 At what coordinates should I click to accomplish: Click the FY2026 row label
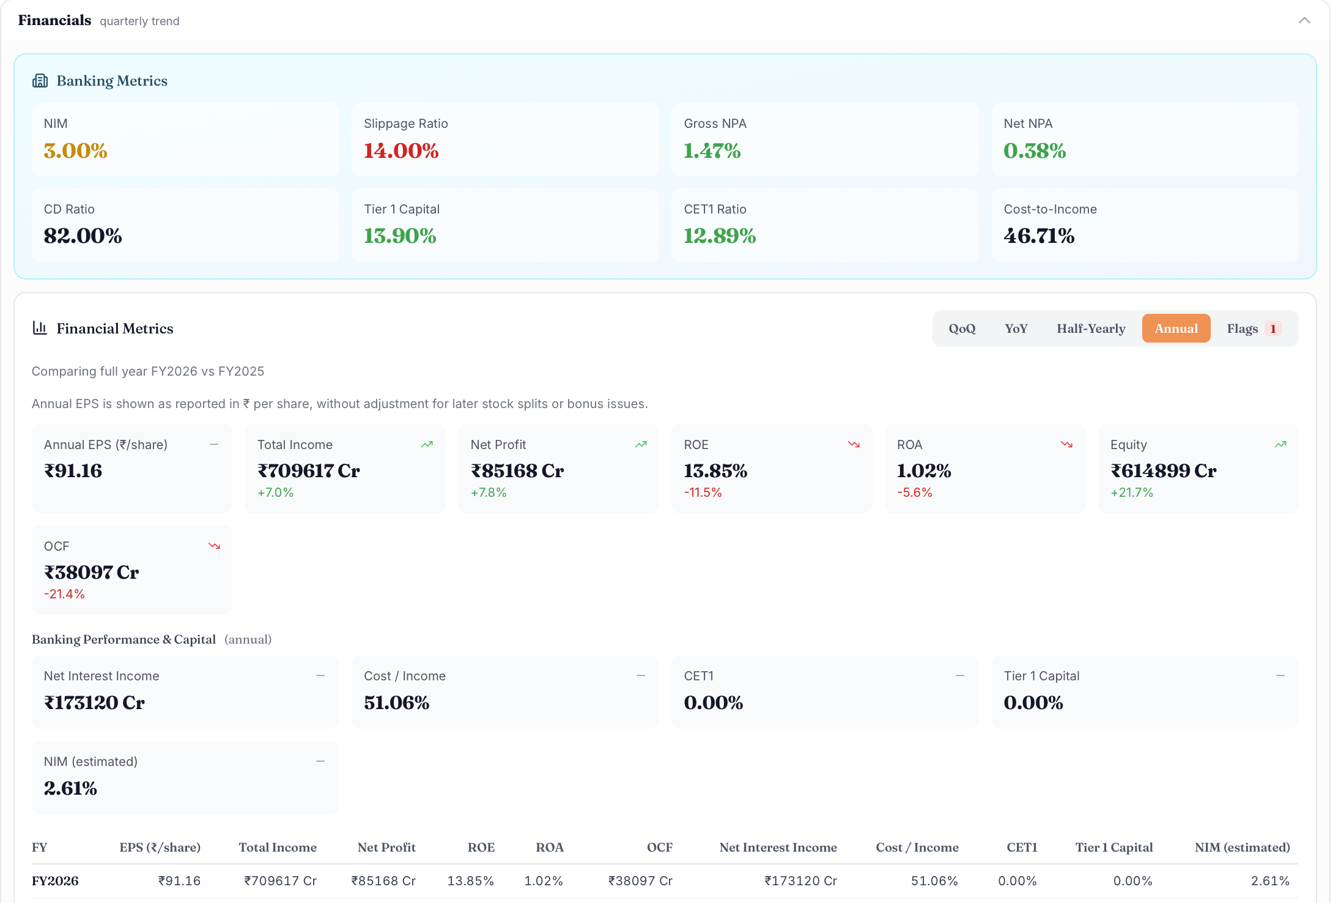coord(55,881)
